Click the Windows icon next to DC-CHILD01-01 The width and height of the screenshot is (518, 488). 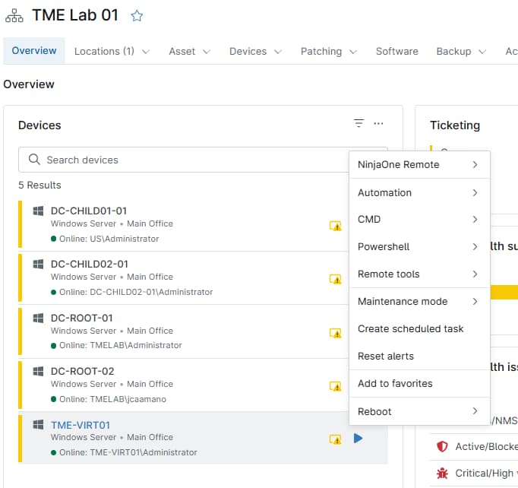coord(38,211)
